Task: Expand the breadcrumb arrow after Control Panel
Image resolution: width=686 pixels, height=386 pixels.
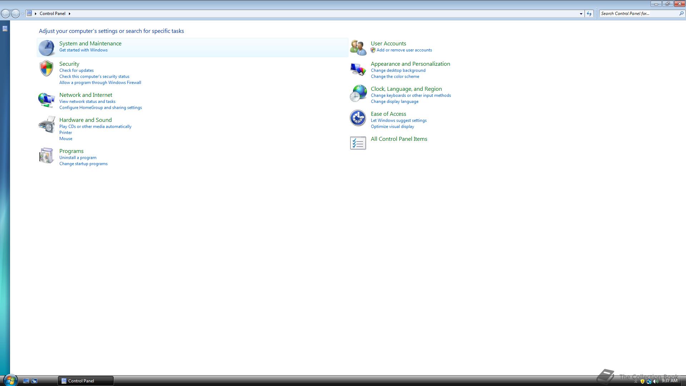Action: point(70,14)
